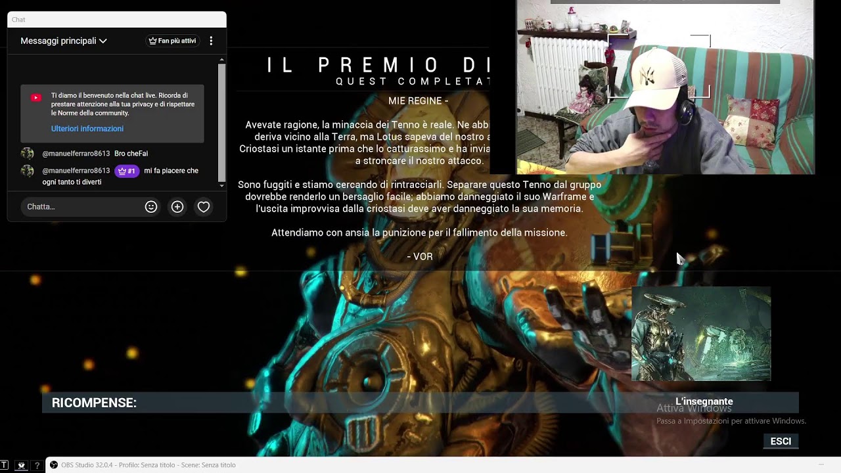Open OBS Studio from the taskbar logo
Image resolution: width=841 pixels, height=473 pixels.
coord(54,465)
